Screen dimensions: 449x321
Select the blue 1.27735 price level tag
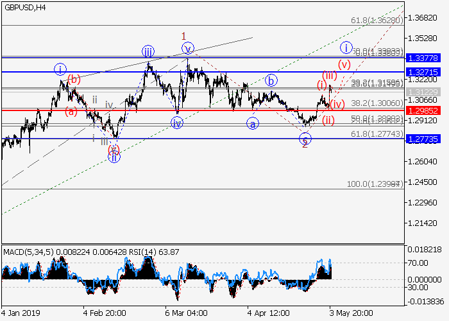pos(422,139)
